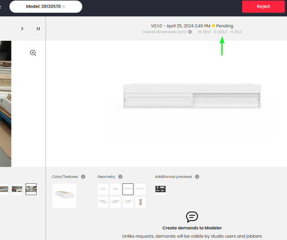
Task: Click the large reference photo
Action: [6, 104]
